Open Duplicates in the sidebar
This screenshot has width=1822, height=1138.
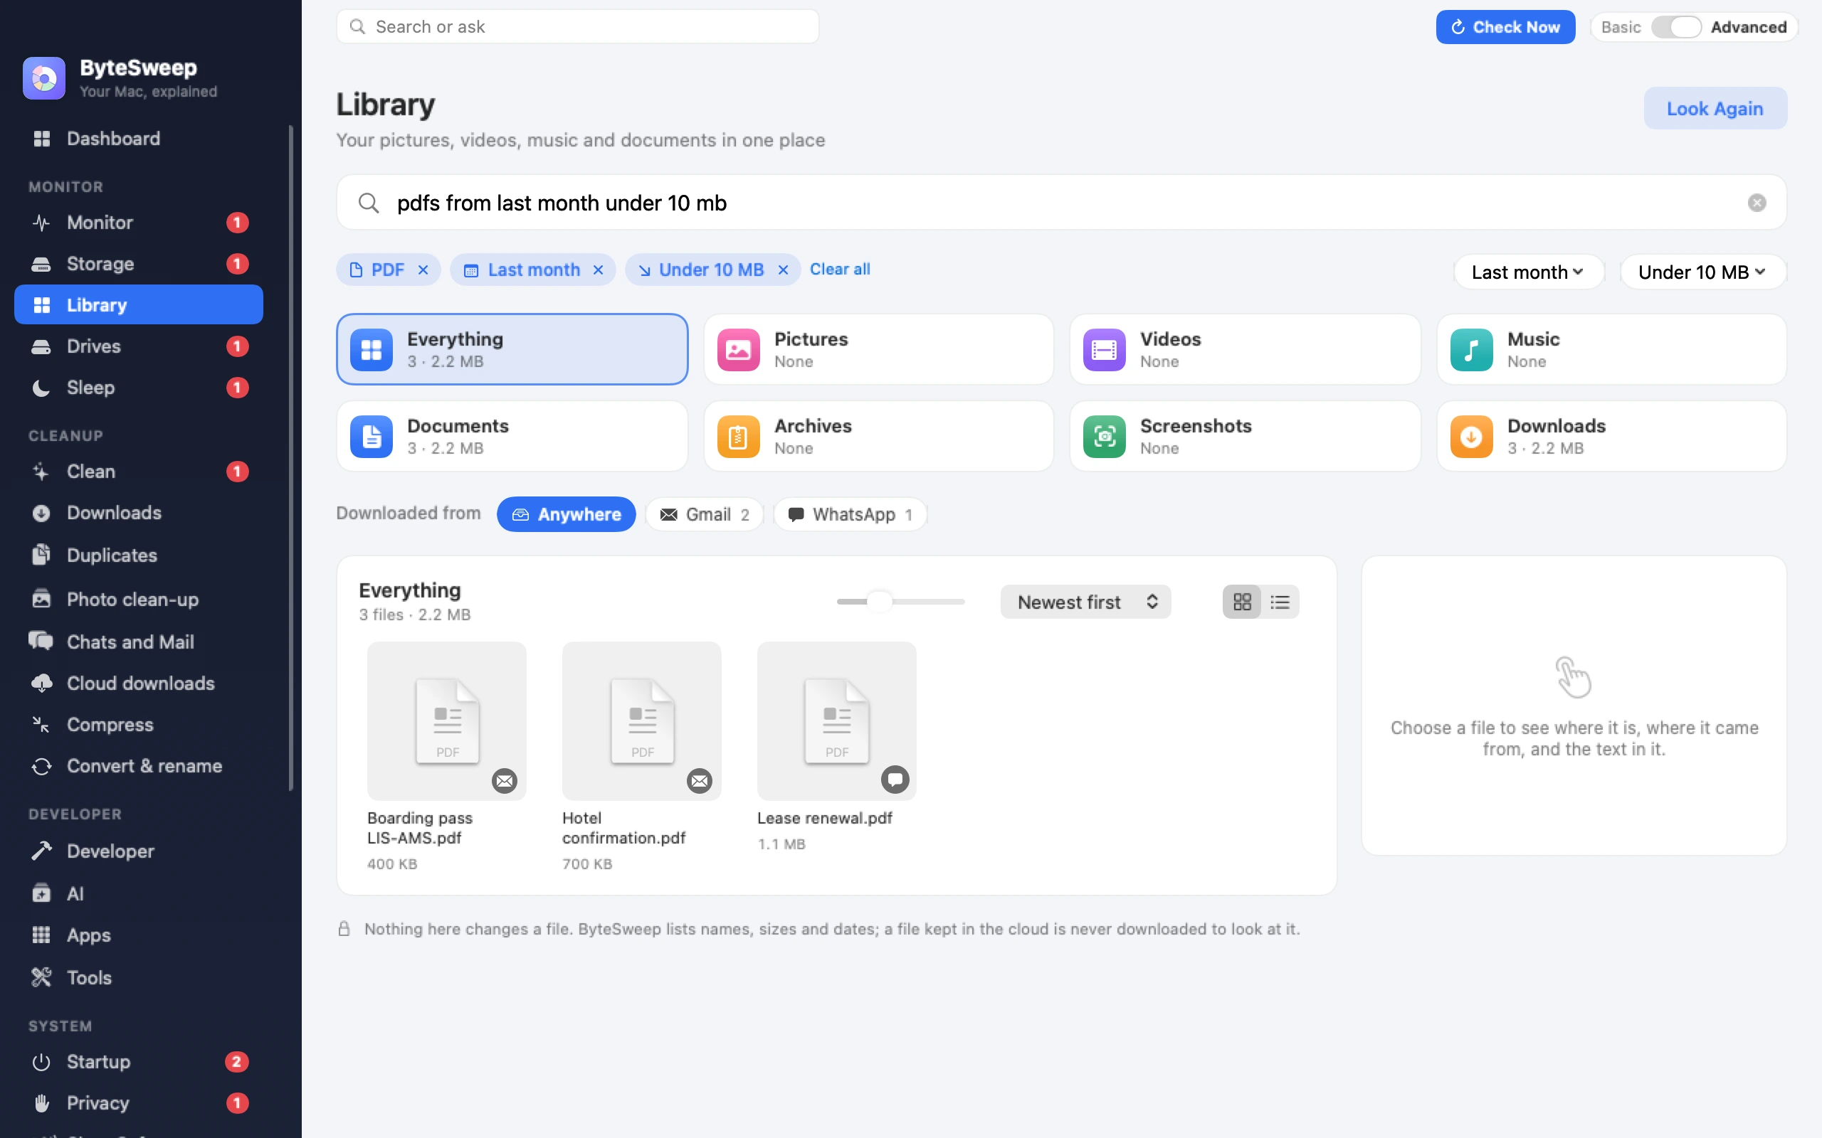139,555
